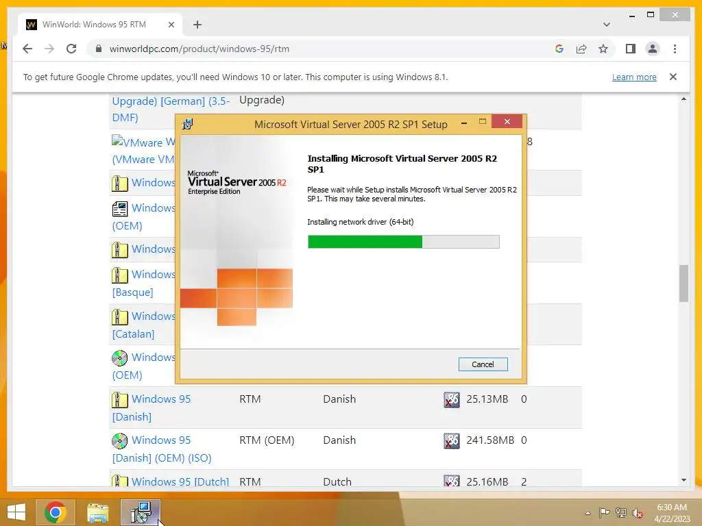Bookmark this page with star

click(603, 49)
